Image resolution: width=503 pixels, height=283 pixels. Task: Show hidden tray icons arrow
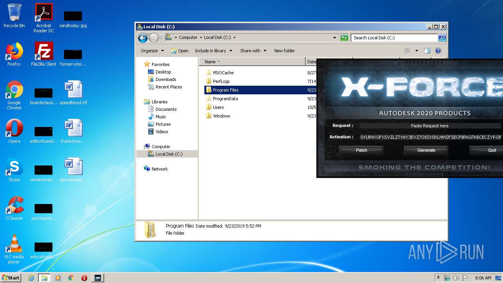coord(439,278)
